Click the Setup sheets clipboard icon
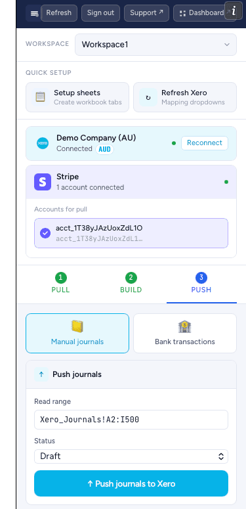 click(x=41, y=97)
